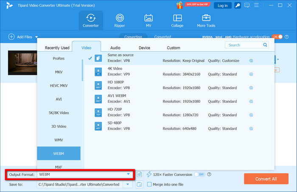Toggle Hardware acceleration switch off
297x192 pixels.
click(x=277, y=37)
